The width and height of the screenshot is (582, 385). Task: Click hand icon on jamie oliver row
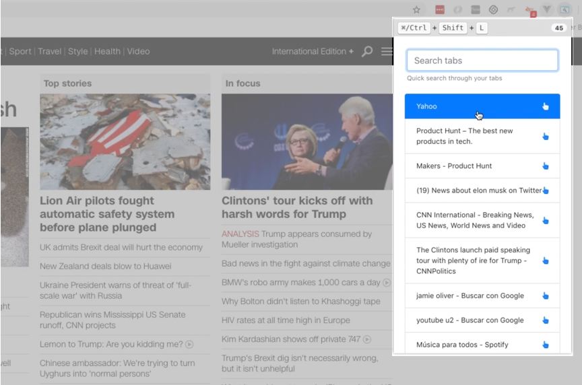pos(545,295)
